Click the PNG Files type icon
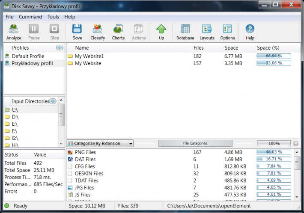Image resolution: width=304 pixels, height=213 pixels. tap(70, 152)
